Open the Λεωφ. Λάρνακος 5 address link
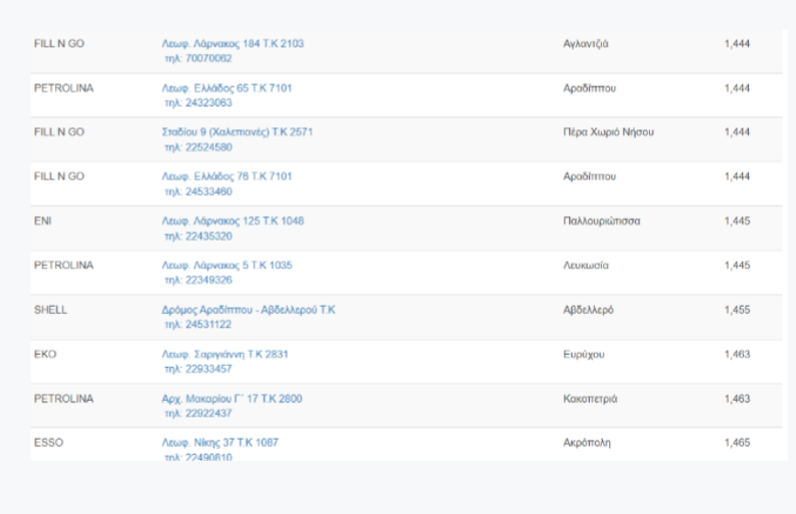 227,265
